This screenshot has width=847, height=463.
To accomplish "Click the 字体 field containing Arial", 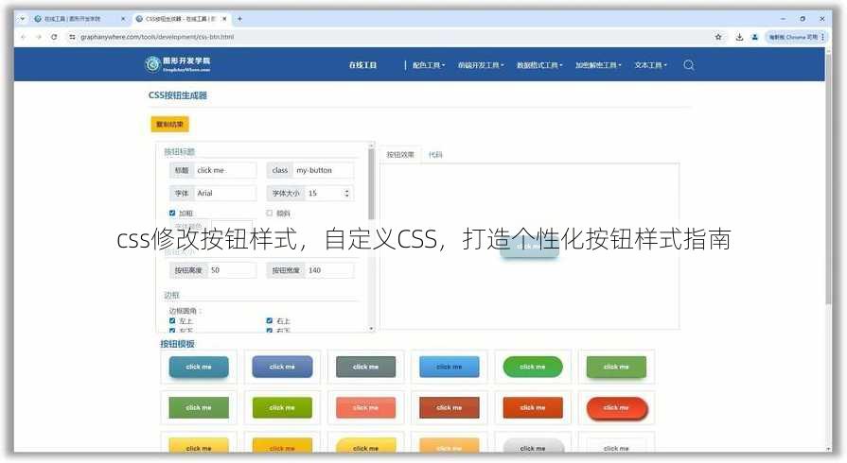I will tap(224, 193).
